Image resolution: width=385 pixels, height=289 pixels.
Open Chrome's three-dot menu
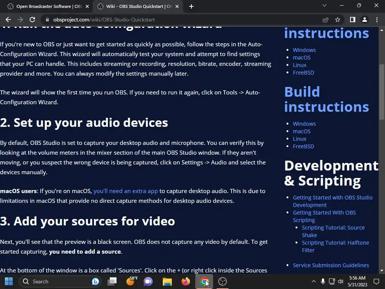tap(377, 20)
